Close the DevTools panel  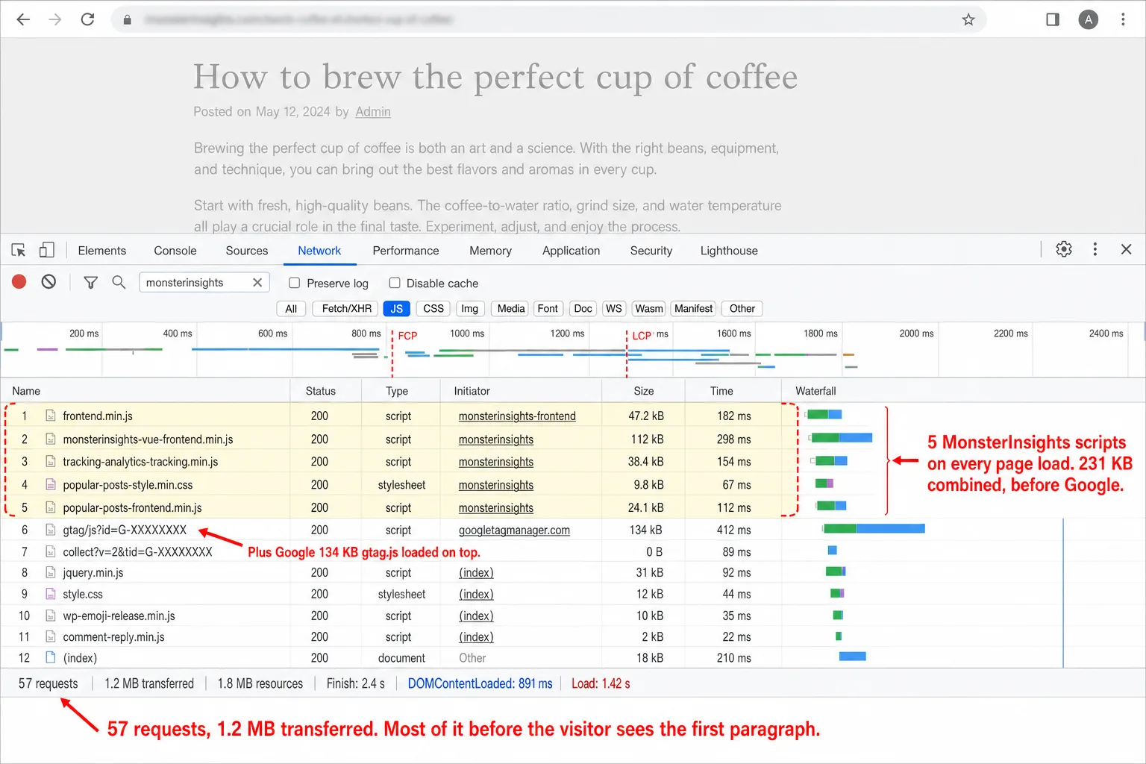(1127, 249)
